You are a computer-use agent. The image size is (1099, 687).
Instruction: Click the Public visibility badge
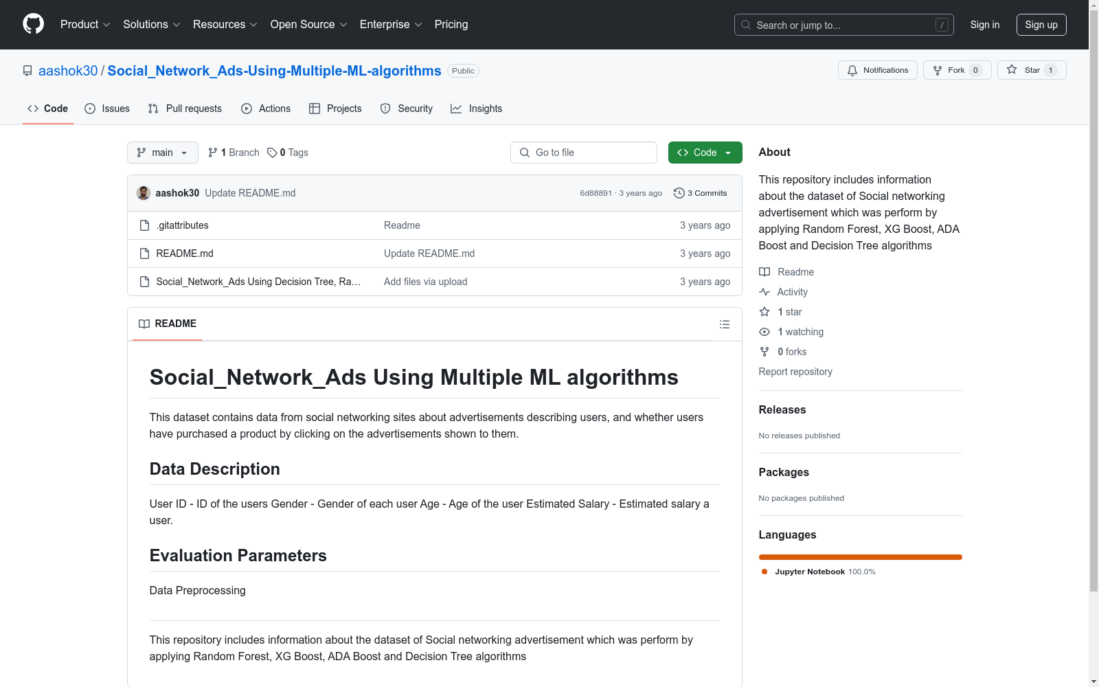pyautogui.click(x=463, y=71)
